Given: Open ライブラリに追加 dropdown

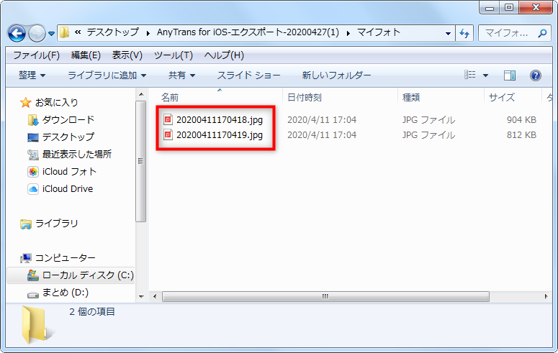Looking at the screenshot, I should 107,75.
